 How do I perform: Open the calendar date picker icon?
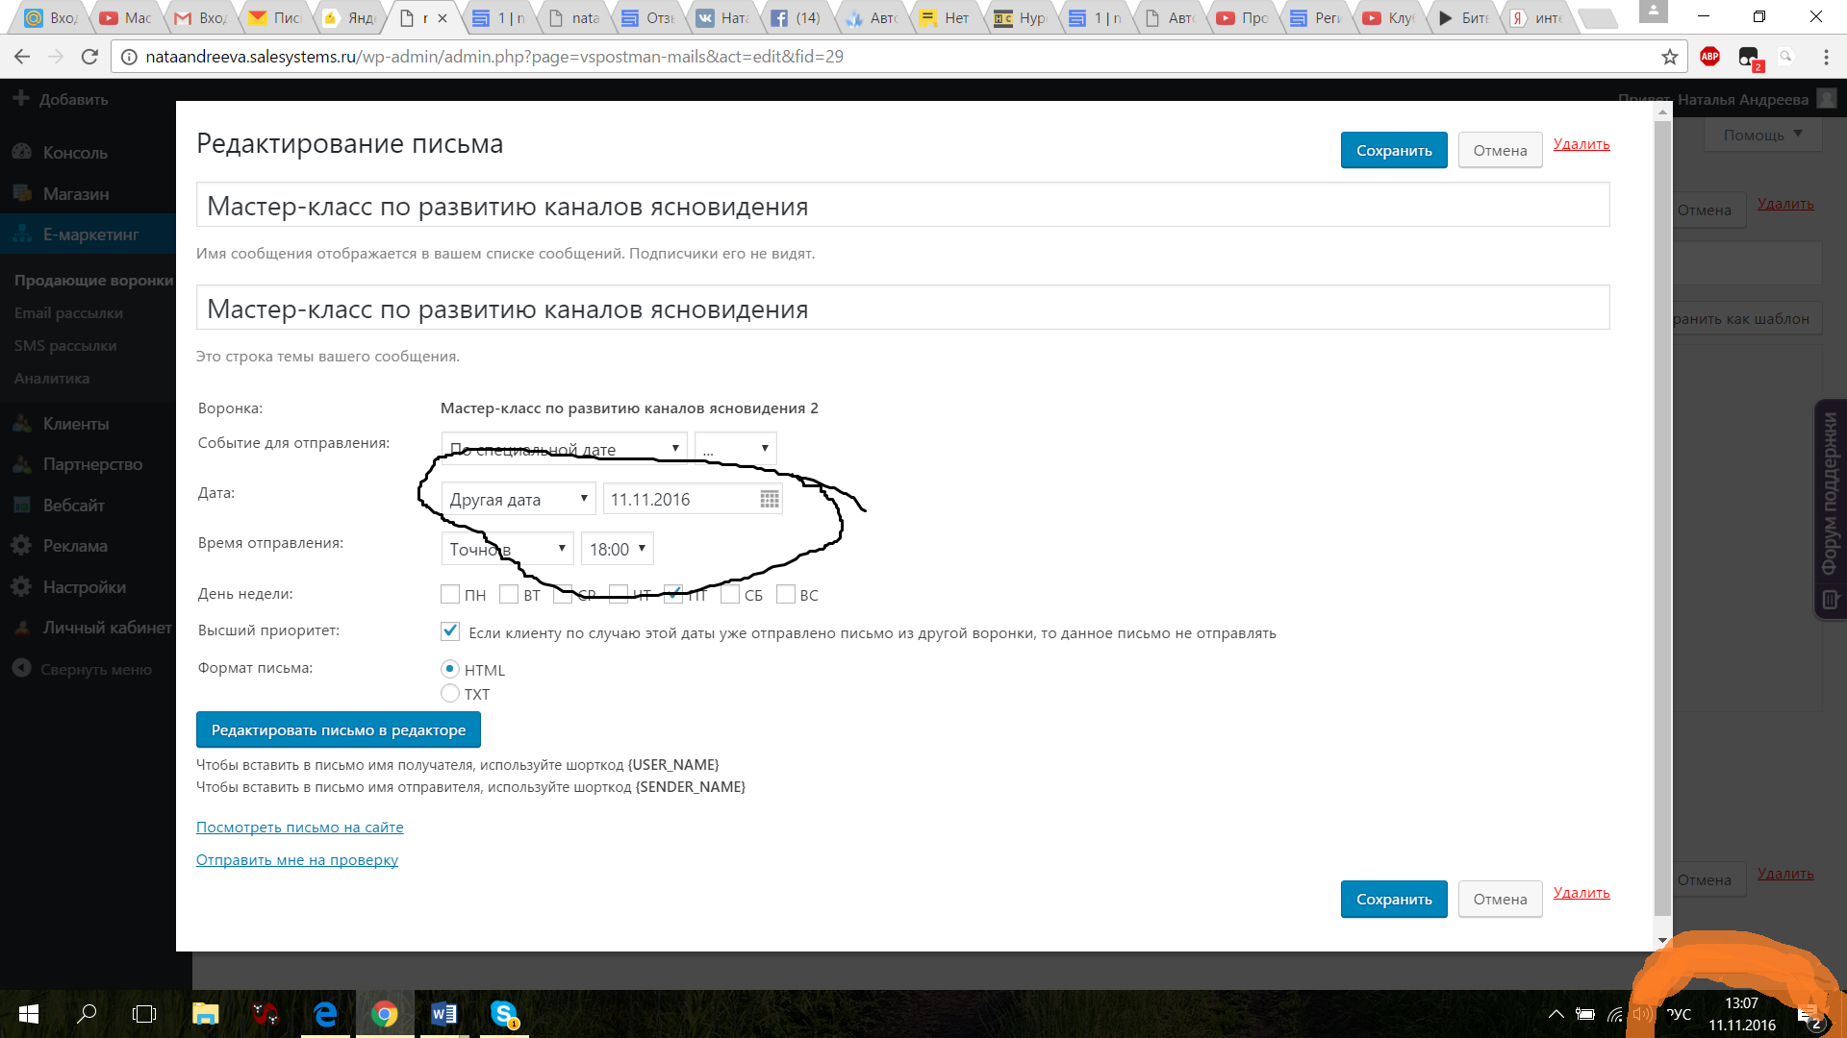click(770, 499)
